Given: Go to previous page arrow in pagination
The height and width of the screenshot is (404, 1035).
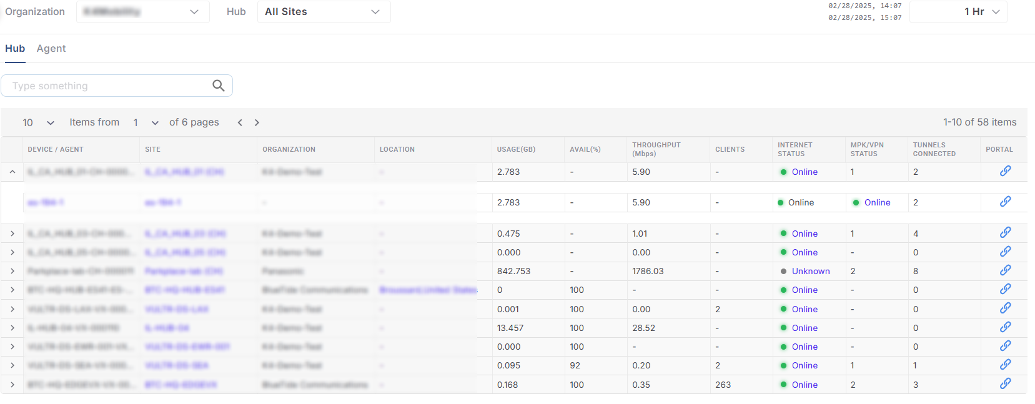Looking at the screenshot, I should 240,122.
